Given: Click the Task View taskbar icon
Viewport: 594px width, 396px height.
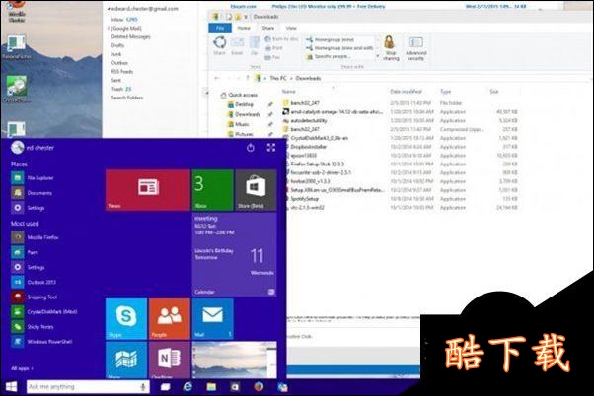Looking at the screenshot, I should tap(166, 387).
